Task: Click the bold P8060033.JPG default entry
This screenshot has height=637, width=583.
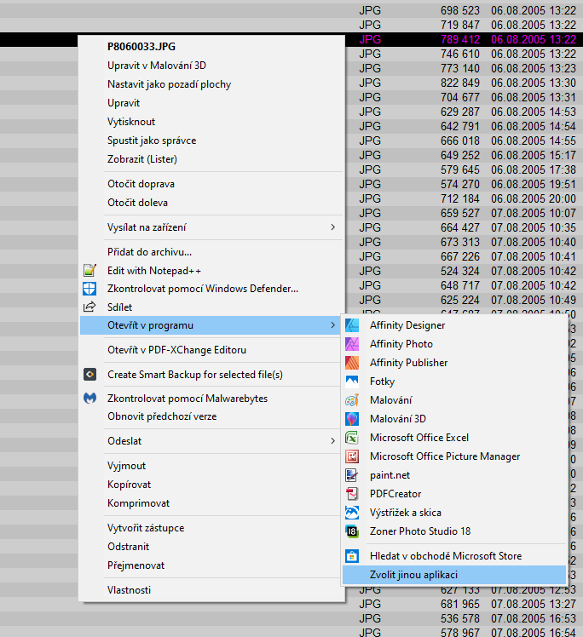Action: [211, 47]
